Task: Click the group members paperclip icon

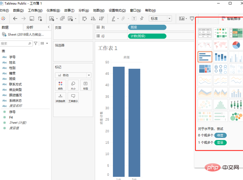Action: (123, 19)
